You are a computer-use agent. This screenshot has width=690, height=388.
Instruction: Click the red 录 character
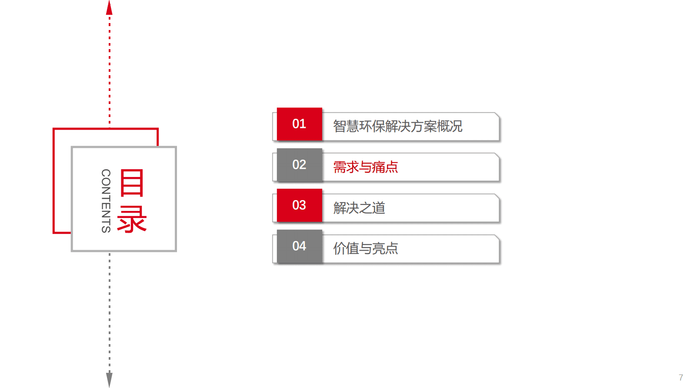pos(132,219)
